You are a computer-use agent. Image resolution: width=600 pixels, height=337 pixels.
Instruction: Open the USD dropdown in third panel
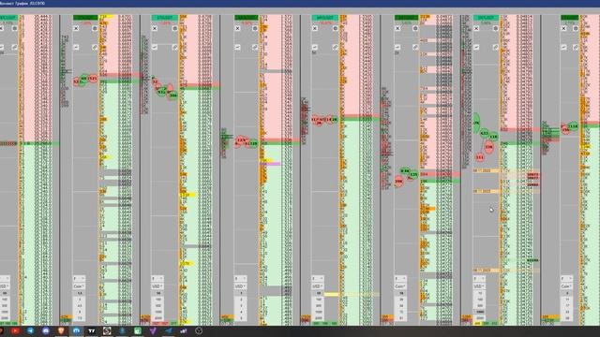[x=157, y=286]
